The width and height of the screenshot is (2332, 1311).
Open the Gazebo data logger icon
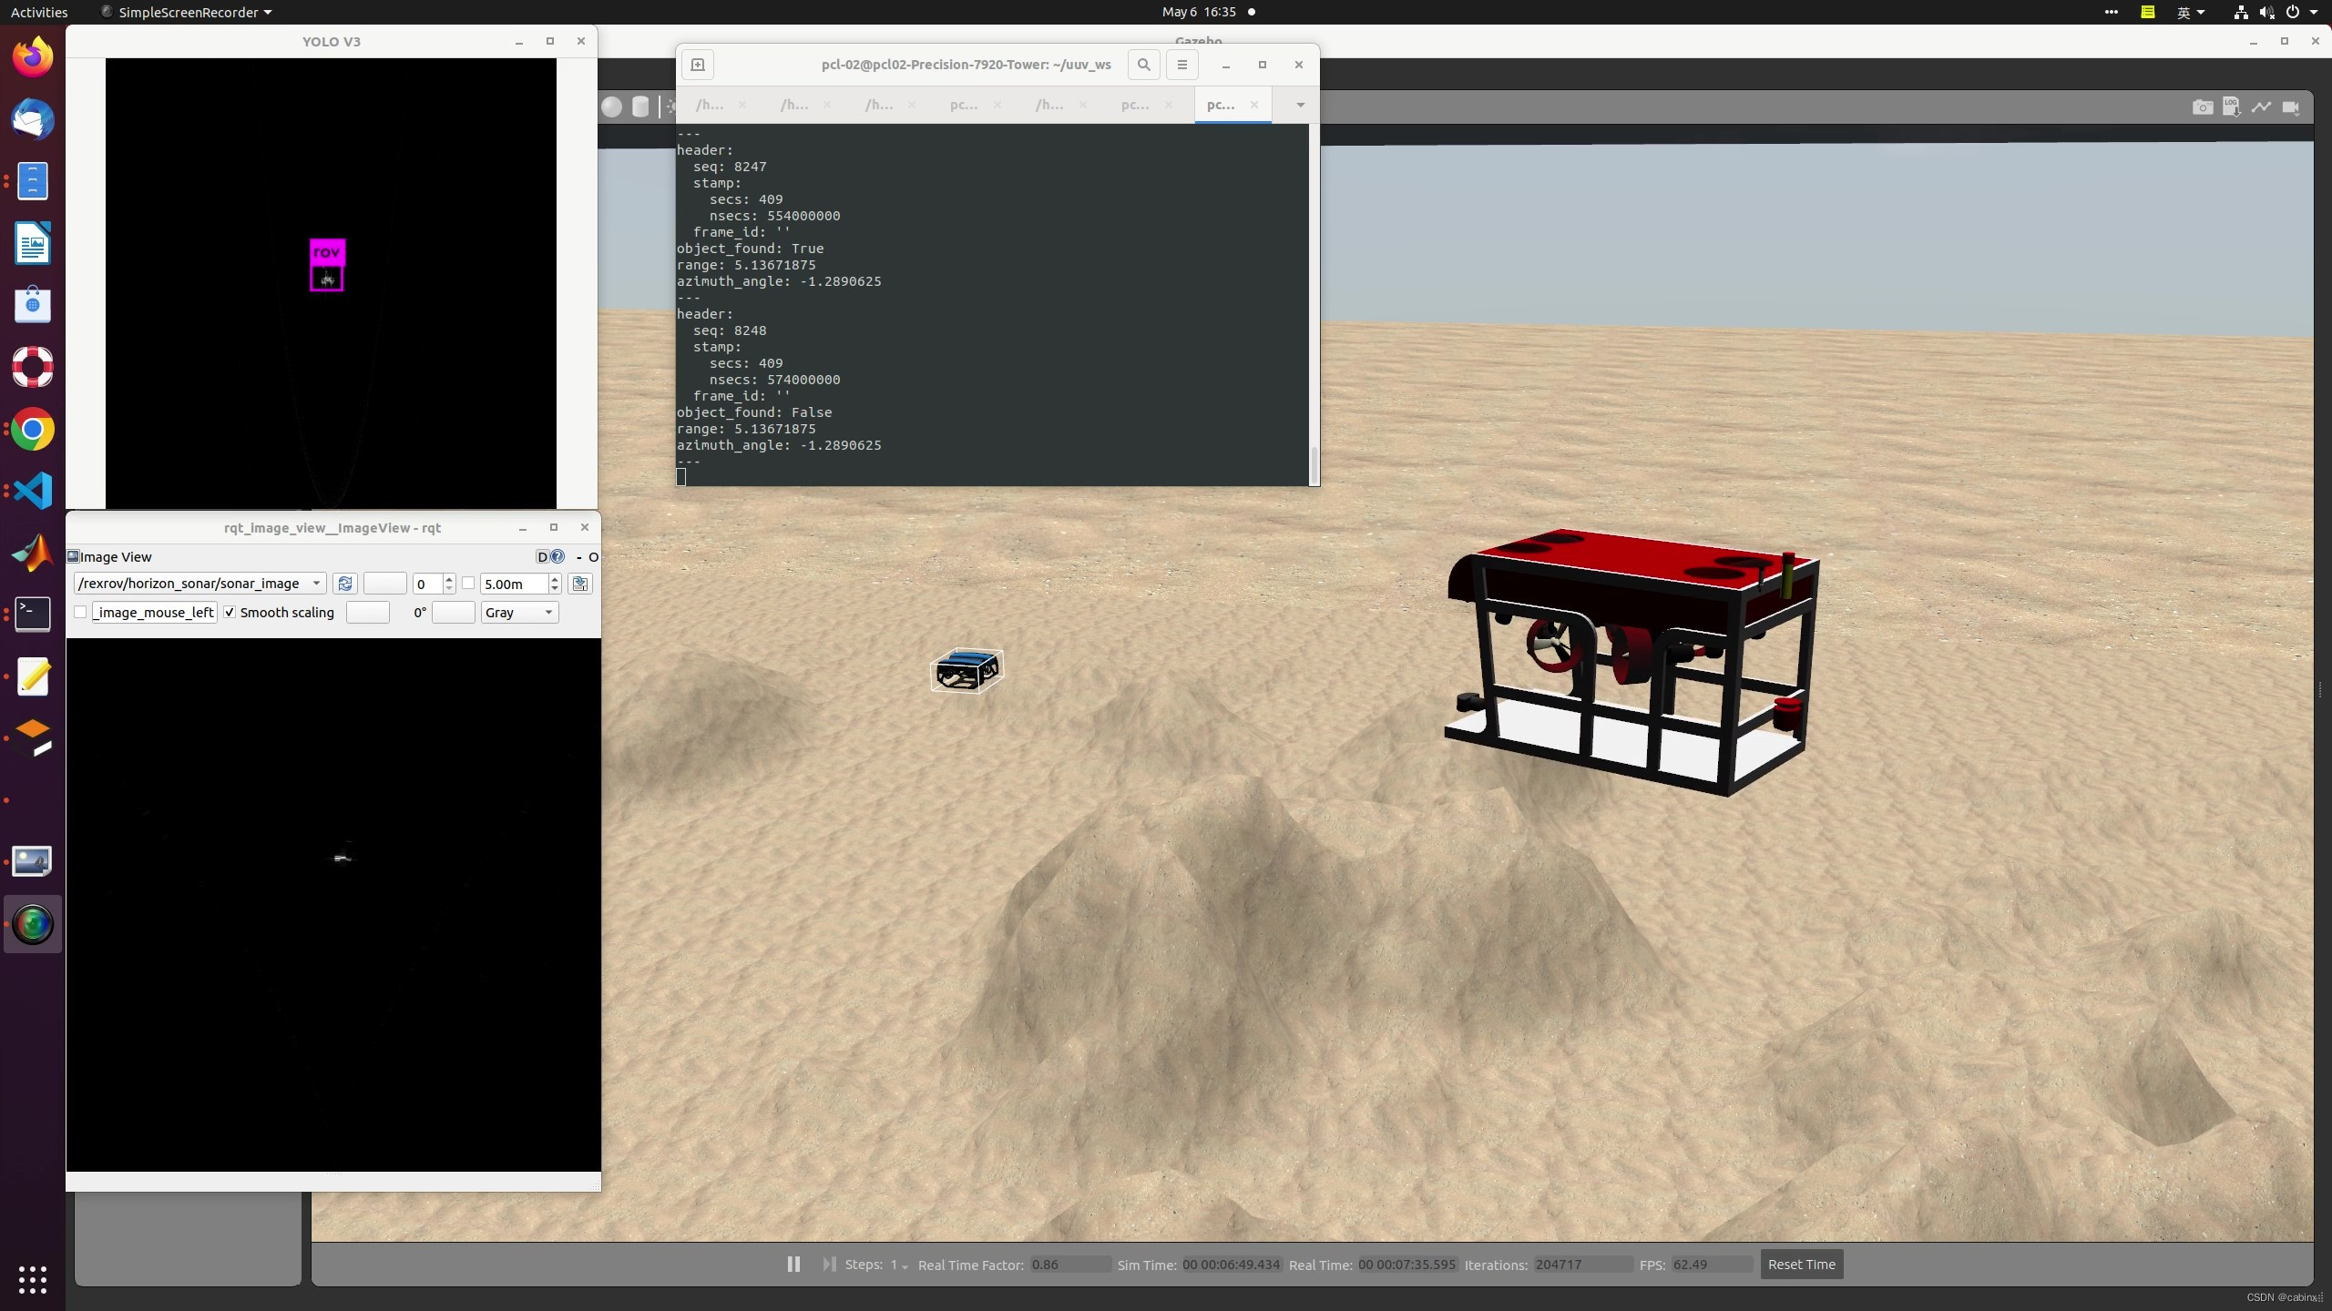coord(2231,107)
